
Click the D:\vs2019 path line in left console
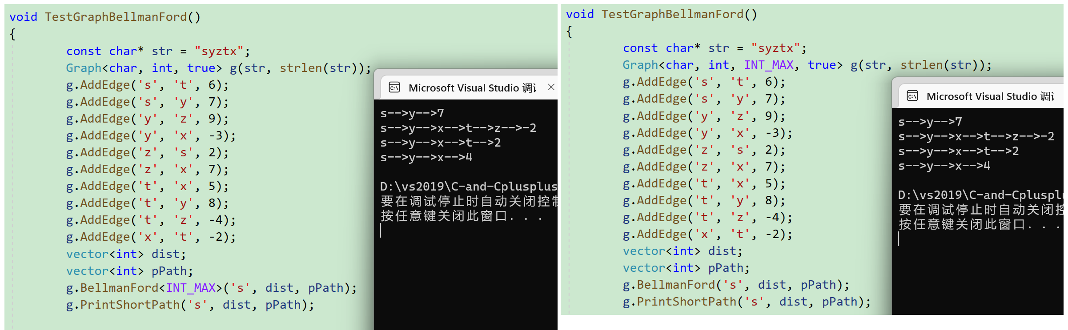[469, 187]
